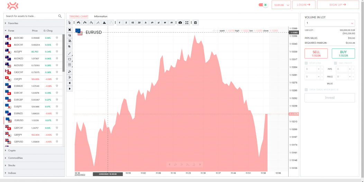Pick the line drawing tool
Screen dimensions: 364x182
(70, 54)
